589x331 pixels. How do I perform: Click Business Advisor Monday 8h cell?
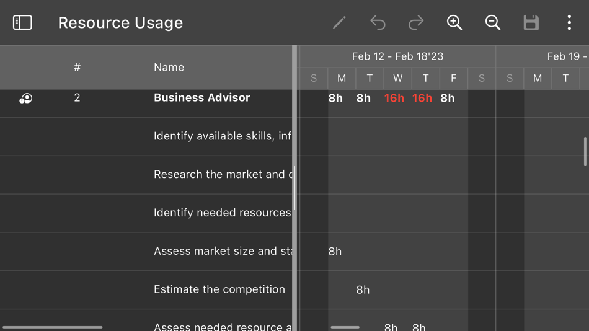(x=335, y=98)
